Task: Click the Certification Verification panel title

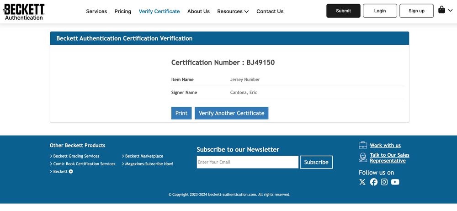Action: (x=124, y=38)
